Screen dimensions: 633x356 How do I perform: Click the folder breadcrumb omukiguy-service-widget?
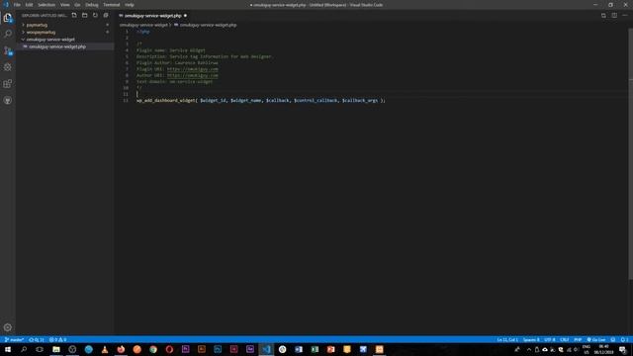coord(143,25)
